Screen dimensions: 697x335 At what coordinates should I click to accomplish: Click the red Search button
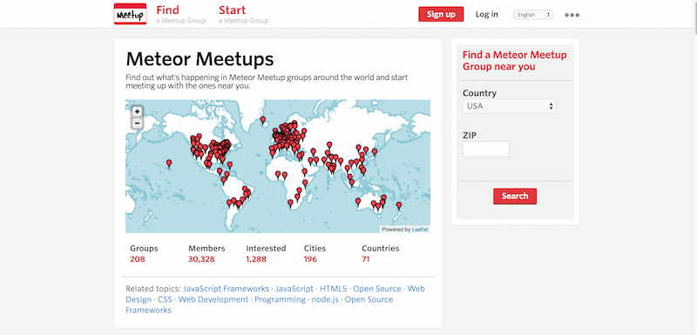(x=515, y=196)
